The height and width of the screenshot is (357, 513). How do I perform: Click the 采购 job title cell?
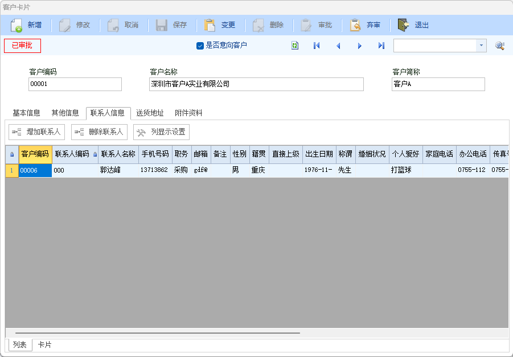coord(182,170)
